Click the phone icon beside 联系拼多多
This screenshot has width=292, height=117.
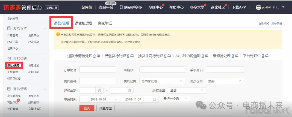121,7
